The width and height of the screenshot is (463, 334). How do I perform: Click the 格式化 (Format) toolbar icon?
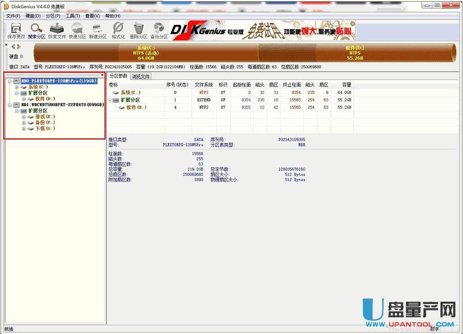click(x=118, y=31)
